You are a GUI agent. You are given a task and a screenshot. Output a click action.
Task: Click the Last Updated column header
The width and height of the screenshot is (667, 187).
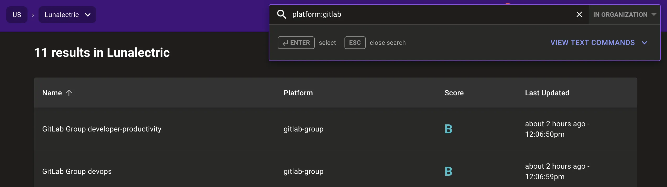547,92
